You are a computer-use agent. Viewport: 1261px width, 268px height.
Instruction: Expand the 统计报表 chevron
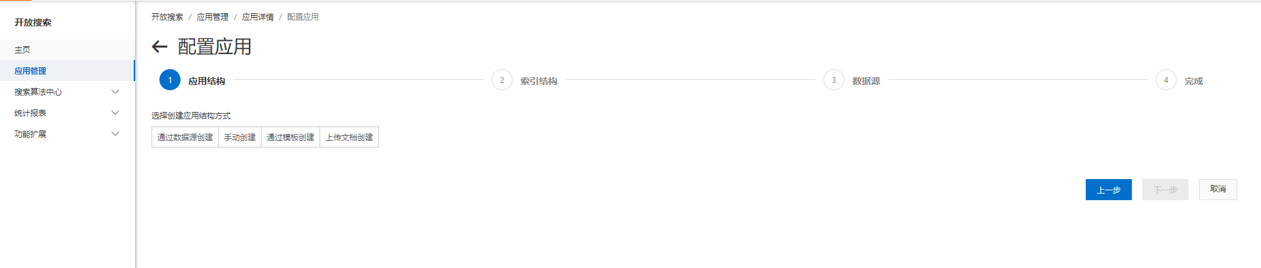[x=115, y=113]
